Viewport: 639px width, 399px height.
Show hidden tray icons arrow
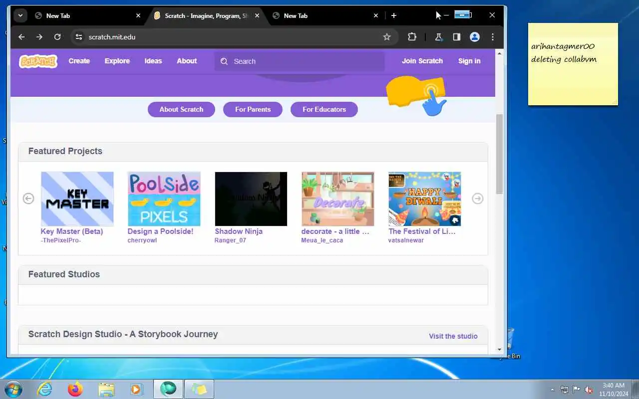[552, 390]
